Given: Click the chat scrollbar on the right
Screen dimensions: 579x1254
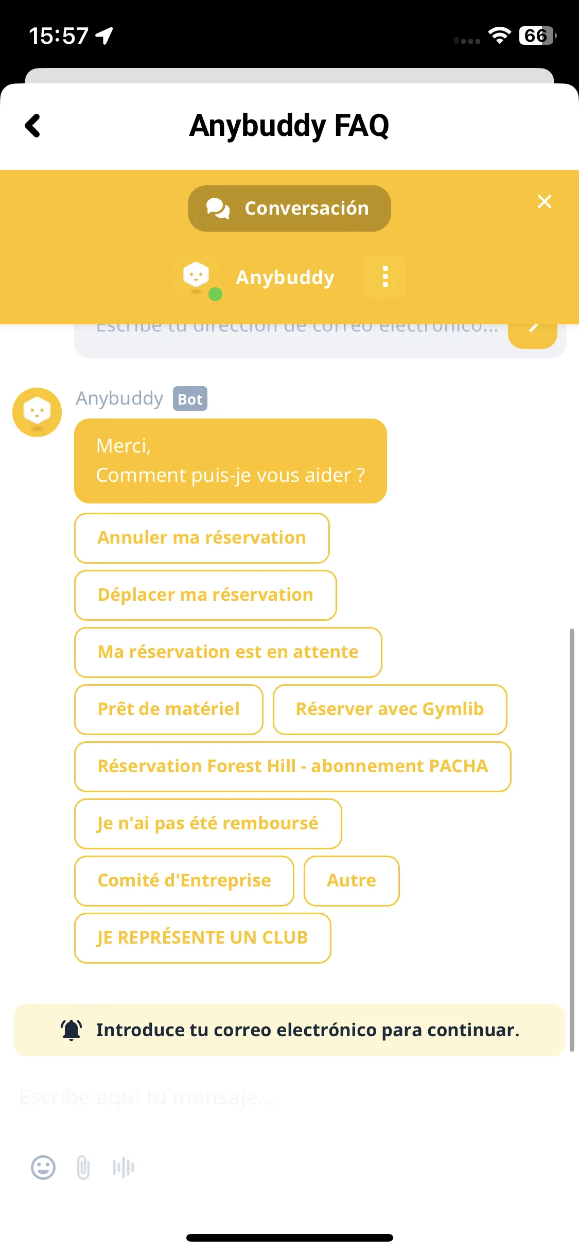Looking at the screenshot, I should 571,840.
